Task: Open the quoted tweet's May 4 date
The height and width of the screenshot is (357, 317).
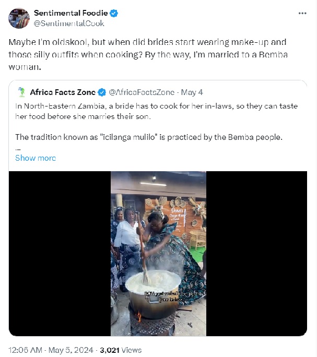Action: tap(193, 92)
